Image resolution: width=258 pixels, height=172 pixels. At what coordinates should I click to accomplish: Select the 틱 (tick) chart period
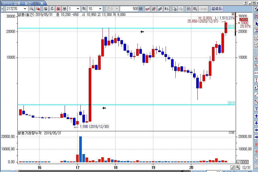click(x=84, y=9)
